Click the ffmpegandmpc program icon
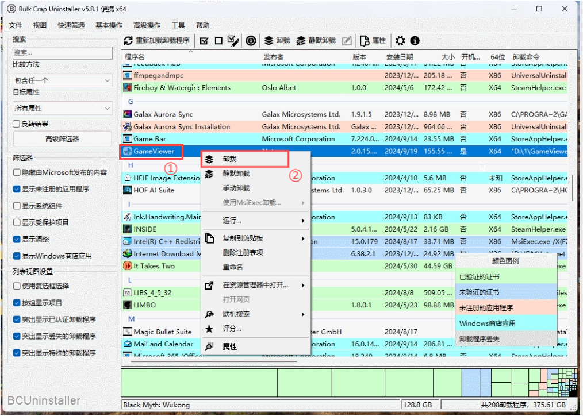 pyautogui.click(x=128, y=75)
